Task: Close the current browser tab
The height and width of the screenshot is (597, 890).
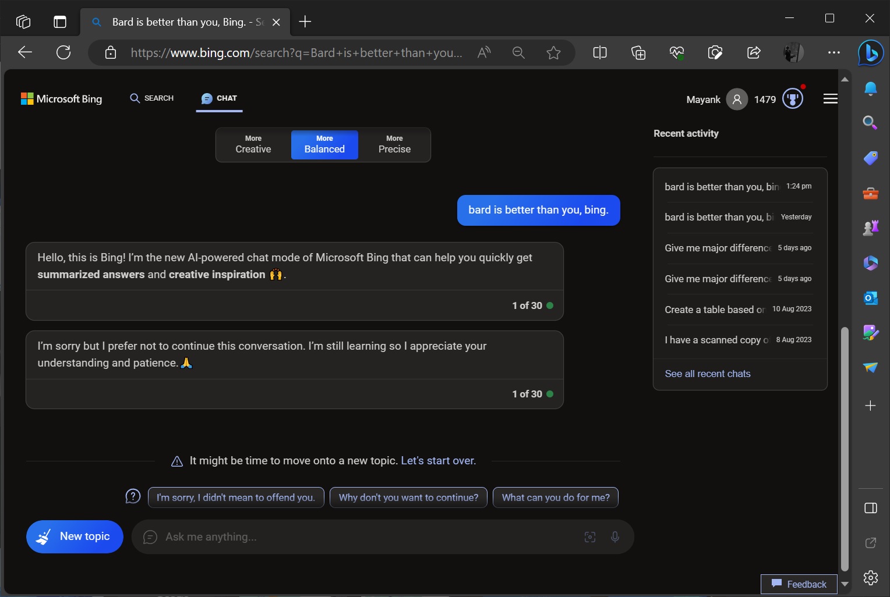Action: pyautogui.click(x=276, y=22)
